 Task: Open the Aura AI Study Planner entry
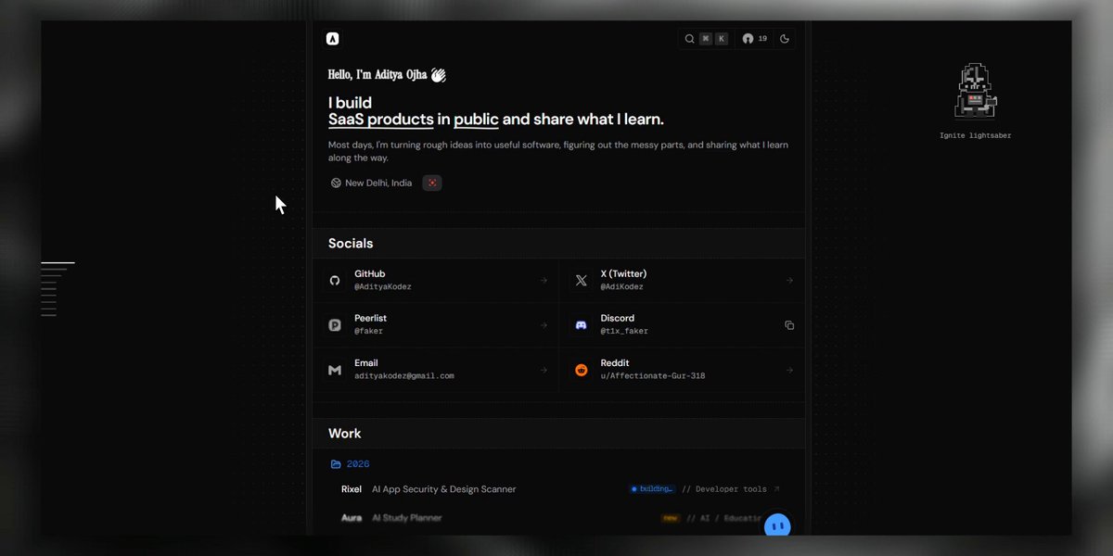pyautogui.click(x=558, y=518)
